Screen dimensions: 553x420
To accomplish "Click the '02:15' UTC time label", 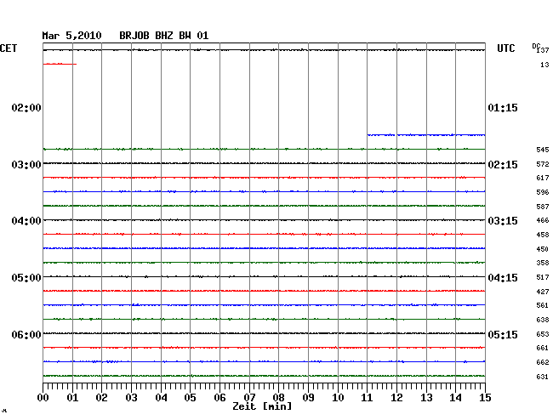I will [503, 165].
